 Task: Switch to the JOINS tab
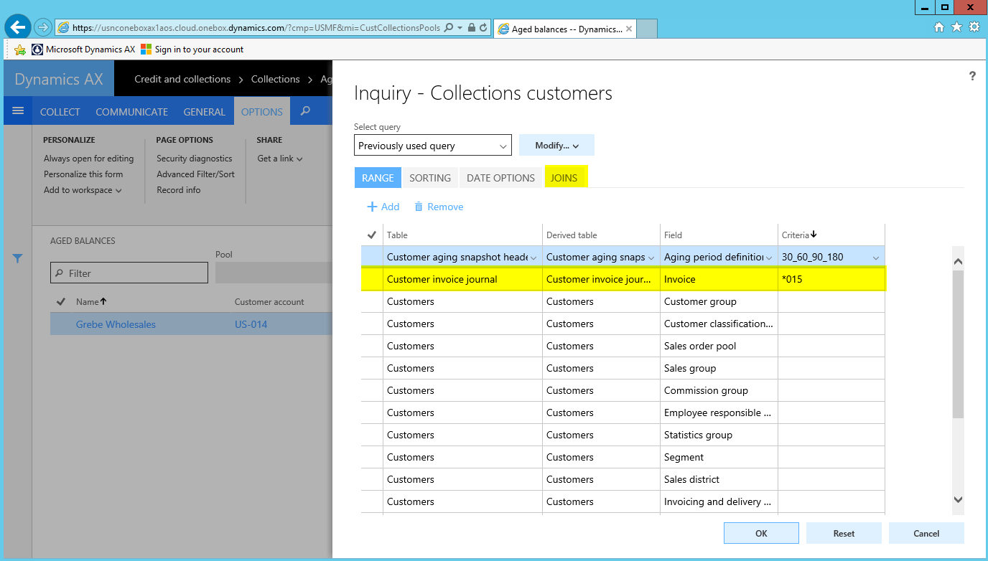[564, 178]
